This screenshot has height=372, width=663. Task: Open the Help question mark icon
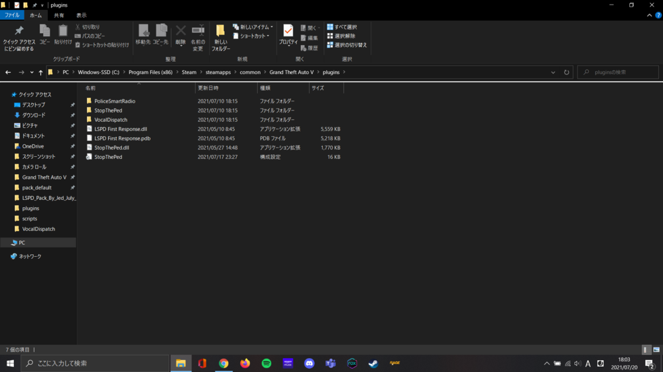pyautogui.click(x=658, y=15)
